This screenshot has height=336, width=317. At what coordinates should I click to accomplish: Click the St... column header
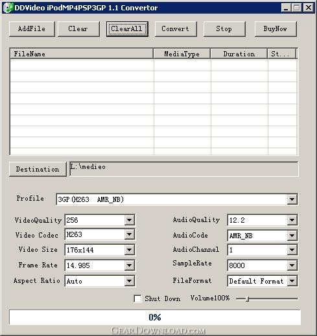[282, 54]
